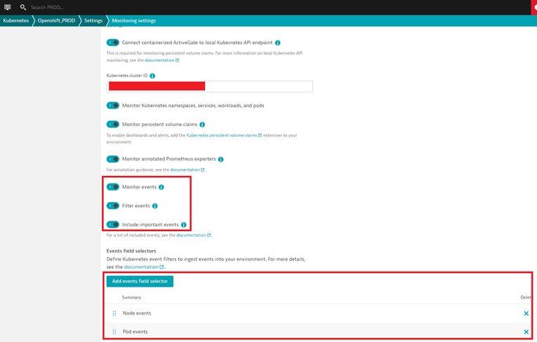Viewport: 537px width, 342px height.
Task: Delete the Node events selector
Action: coord(526,313)
